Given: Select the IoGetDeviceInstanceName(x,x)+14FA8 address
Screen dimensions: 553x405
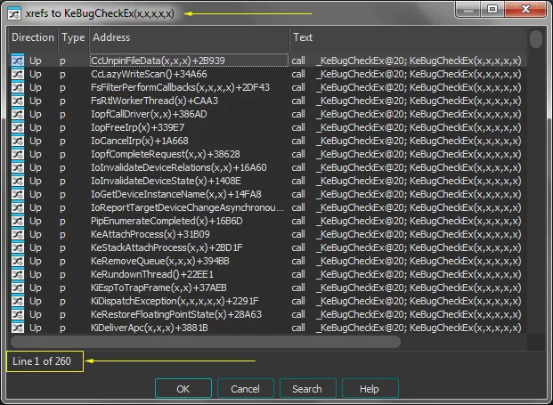Looking at the screenshot, I should click(x=176, y=194).
